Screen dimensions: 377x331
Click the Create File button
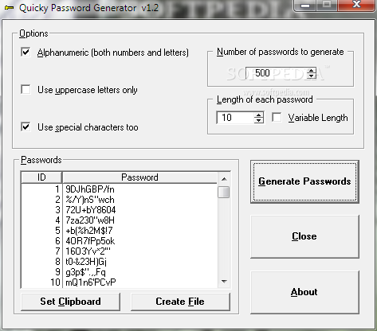(180, 302)
